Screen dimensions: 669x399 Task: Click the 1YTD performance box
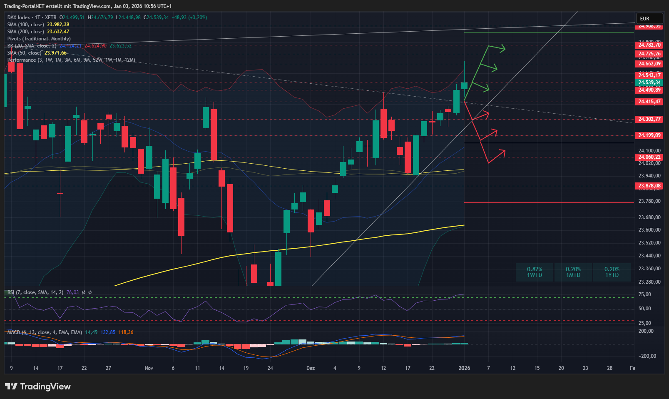point(612,272)
